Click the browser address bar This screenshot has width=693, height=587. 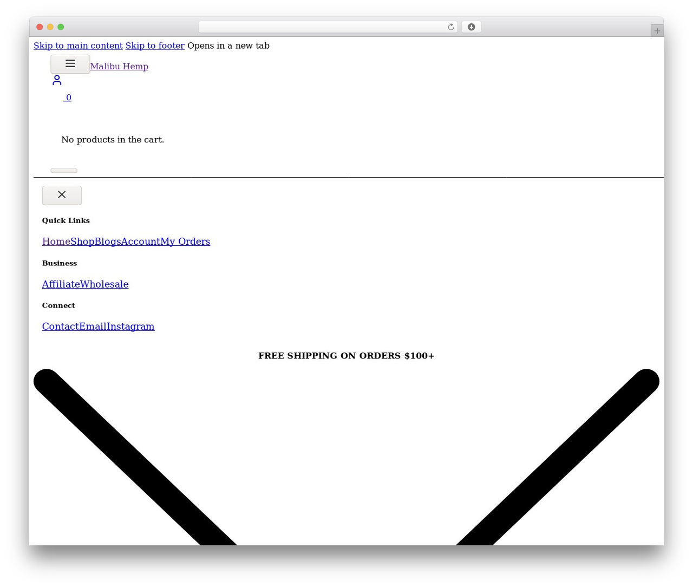tap(328, 27)
